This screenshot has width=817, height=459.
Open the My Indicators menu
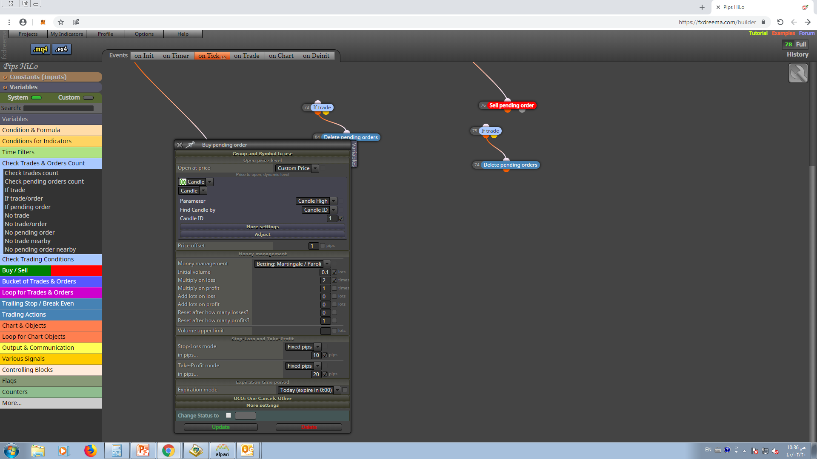click(67, 34)
